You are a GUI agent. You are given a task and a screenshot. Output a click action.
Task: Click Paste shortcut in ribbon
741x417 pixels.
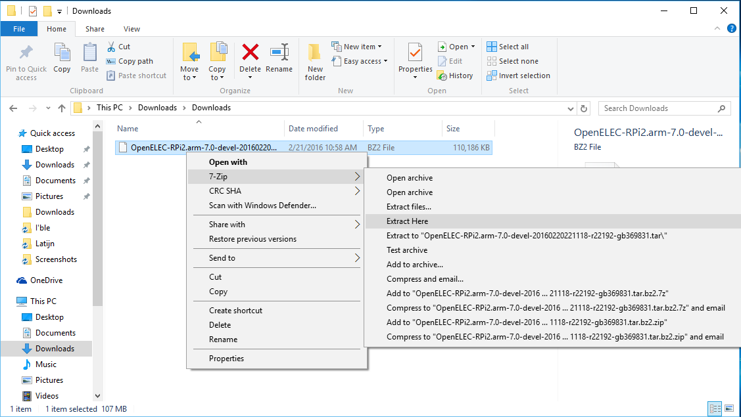coord(137,76)
